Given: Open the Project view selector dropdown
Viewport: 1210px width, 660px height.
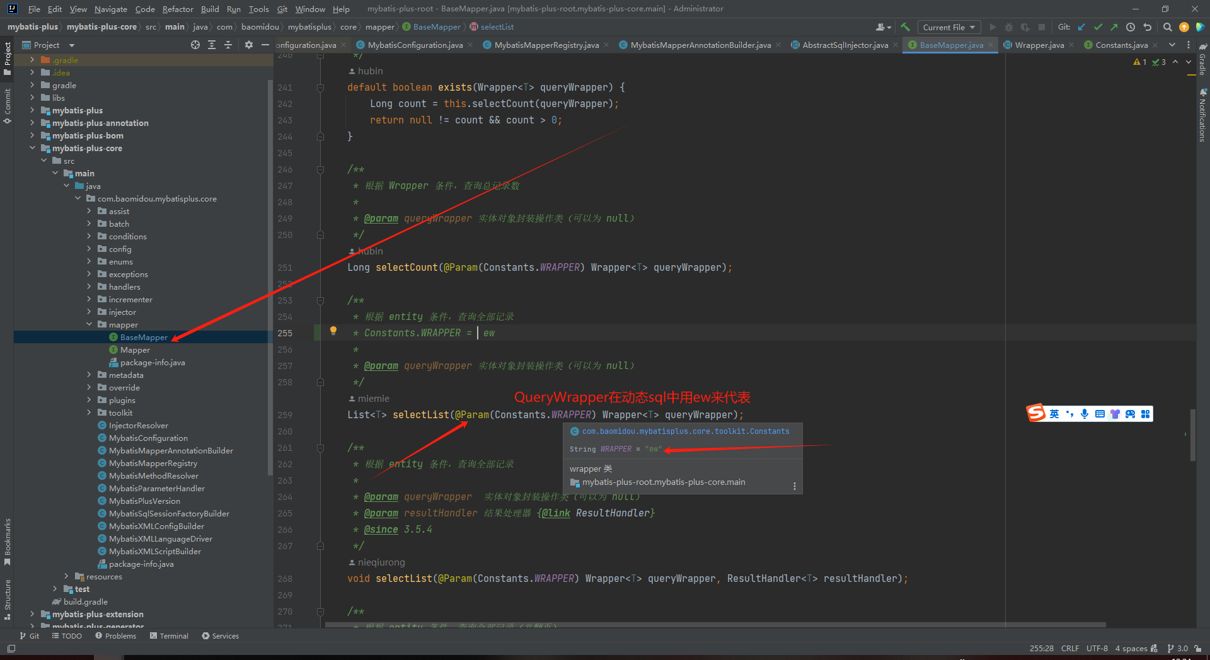Looking at the screenshot, I should click(49, 45).
